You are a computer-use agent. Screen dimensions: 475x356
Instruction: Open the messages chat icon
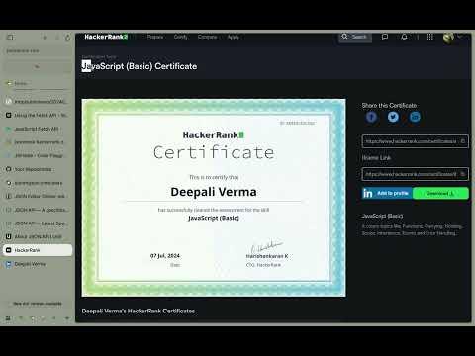[385, 37]
